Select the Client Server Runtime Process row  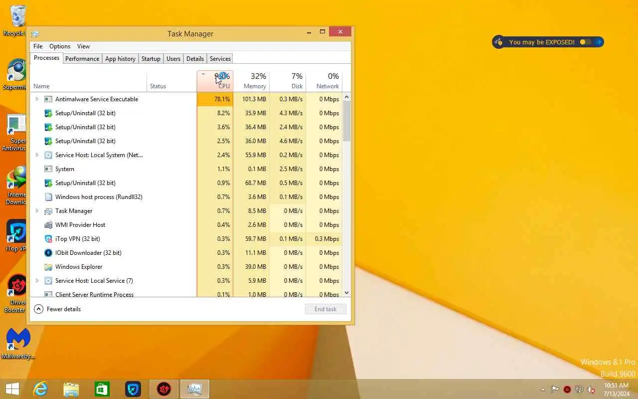[186, 294]
